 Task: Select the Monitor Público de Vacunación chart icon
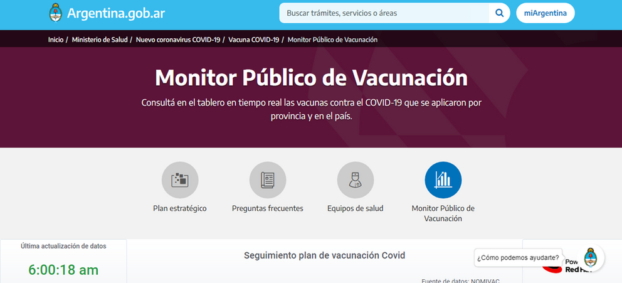pyautogui.click(x=443, y=180)
